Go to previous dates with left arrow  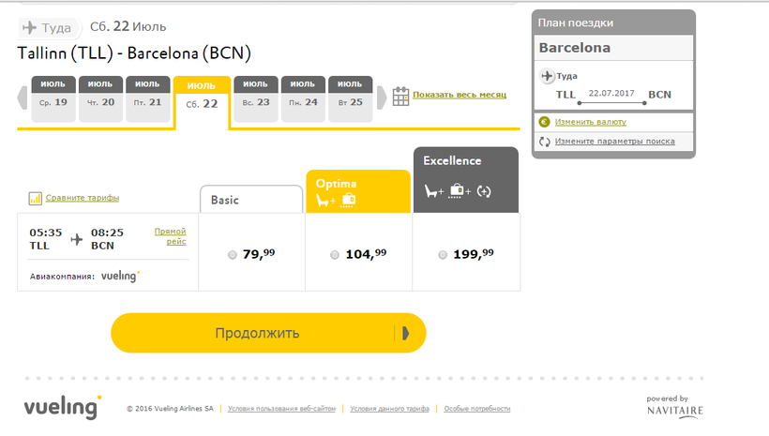click(23, 98)
